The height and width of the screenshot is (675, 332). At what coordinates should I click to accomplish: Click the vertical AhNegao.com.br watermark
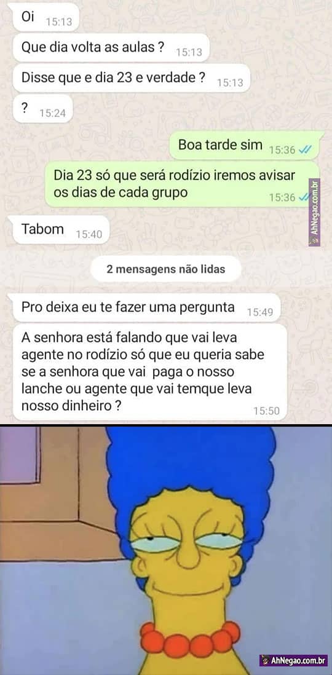coord(314,212)
